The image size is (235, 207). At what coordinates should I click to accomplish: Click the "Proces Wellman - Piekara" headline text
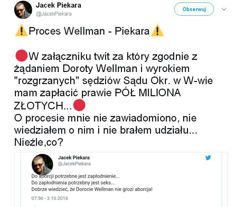point(89,31)
